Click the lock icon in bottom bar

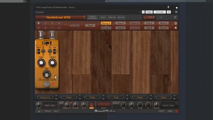tap(39, 111)
